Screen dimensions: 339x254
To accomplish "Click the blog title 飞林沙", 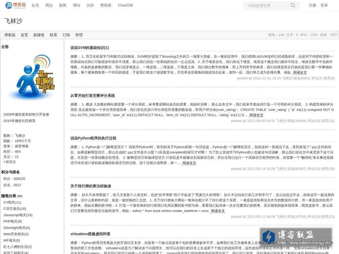I will [13, 21].
